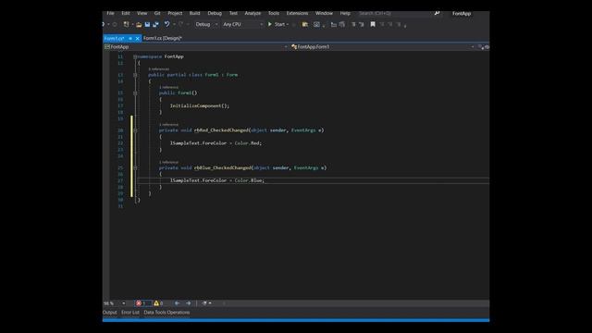Collapse the namespace FontApp block

135,56
